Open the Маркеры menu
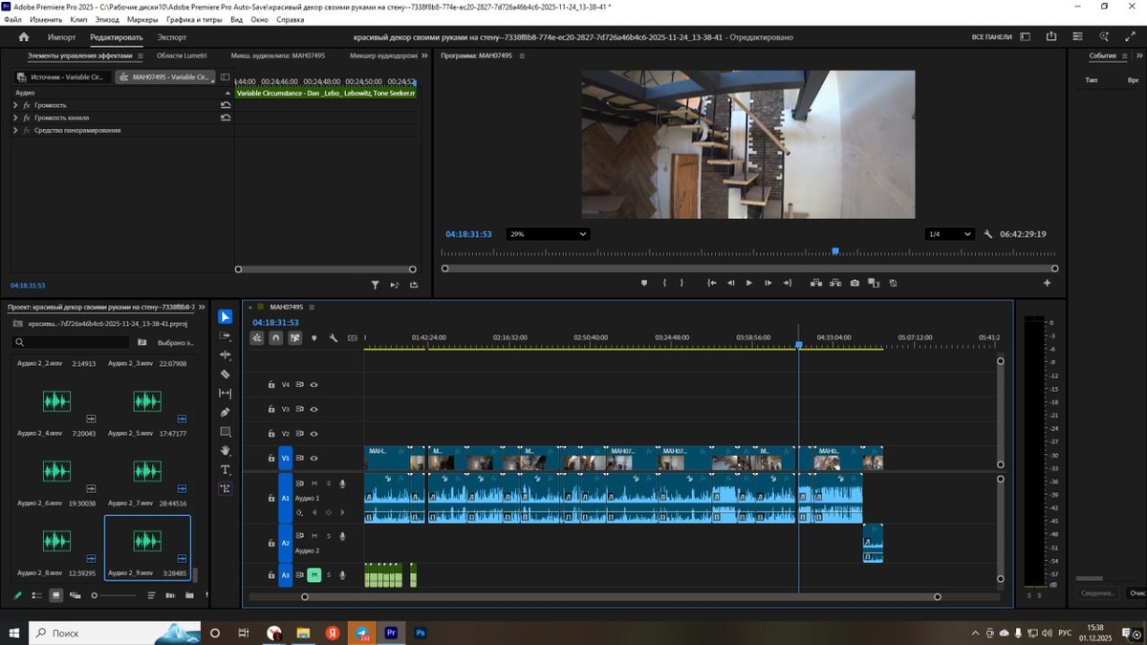The width and height of the screenshot is (1147, 645). pyautogui.click(x=142, y=19)
